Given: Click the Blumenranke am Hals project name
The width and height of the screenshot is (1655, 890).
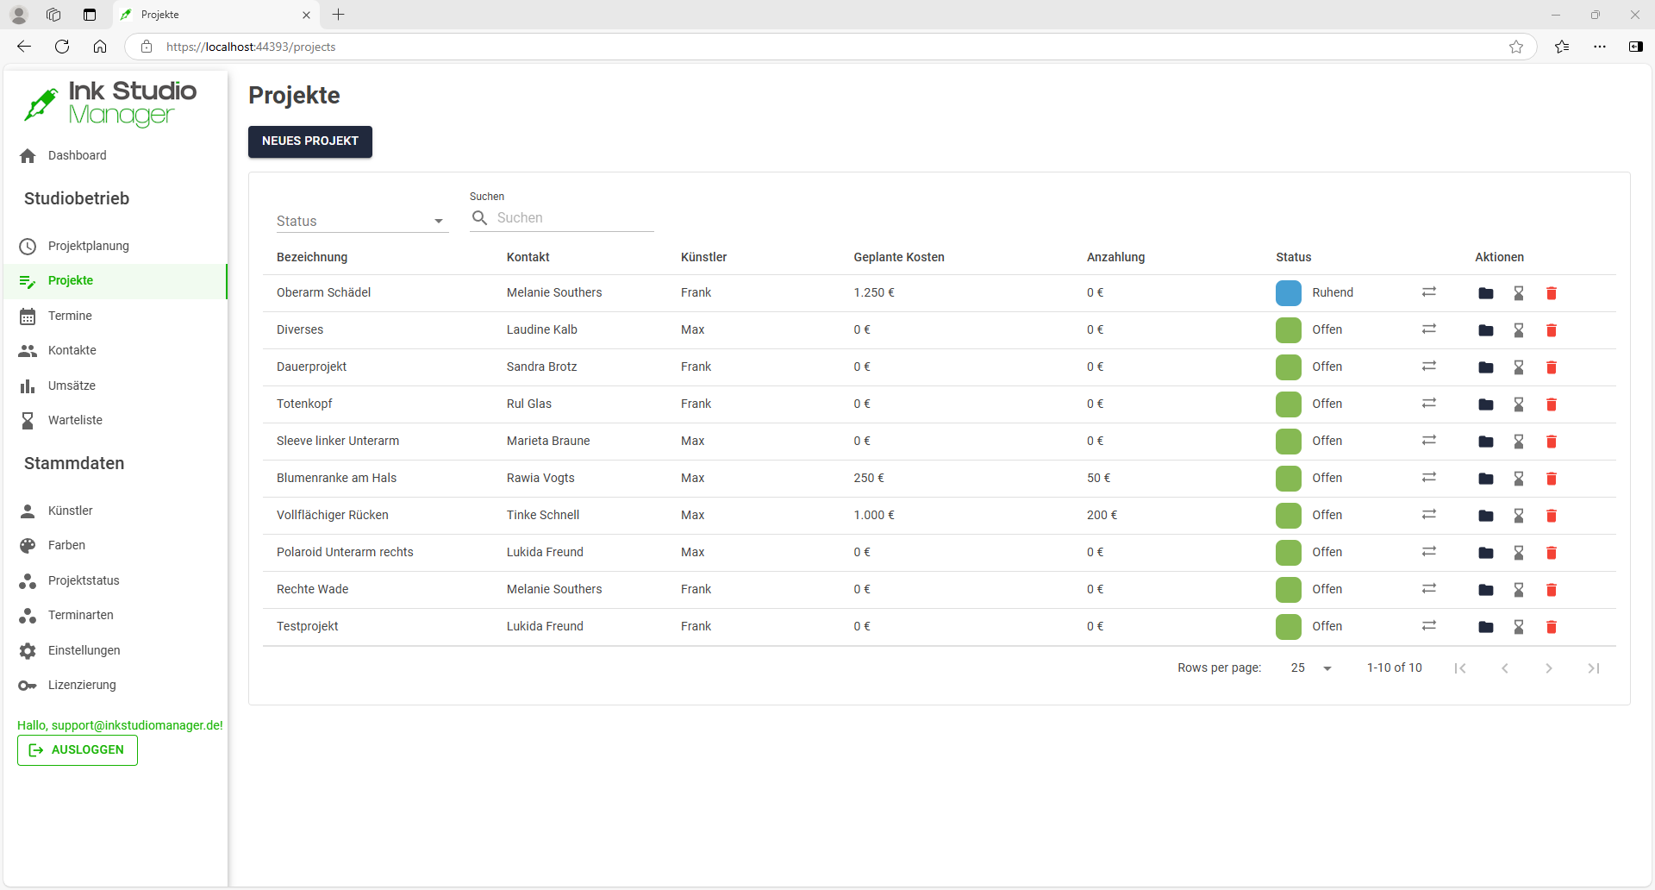Looking at the screenshot, I should coord(336,478).
